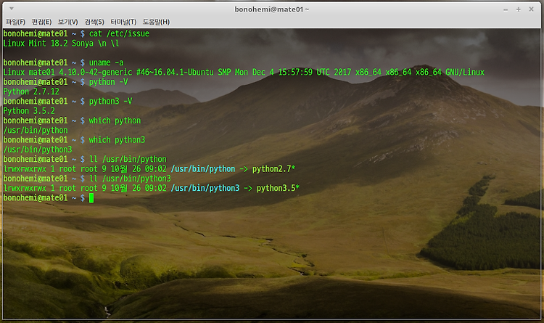Maximize the terminal window with the plus button

[519, 9]
